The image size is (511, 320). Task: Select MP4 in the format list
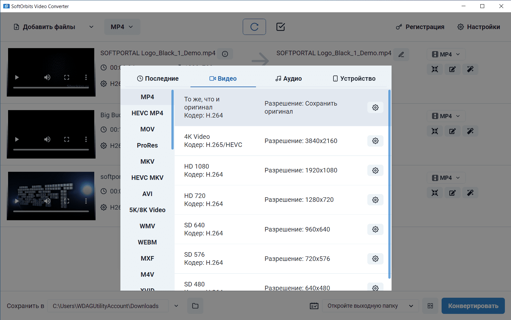point(147,97)
